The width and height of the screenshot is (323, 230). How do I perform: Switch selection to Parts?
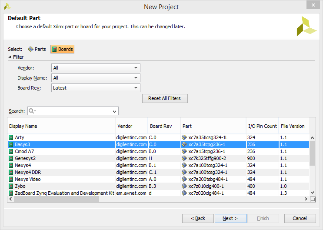point(37,49)
